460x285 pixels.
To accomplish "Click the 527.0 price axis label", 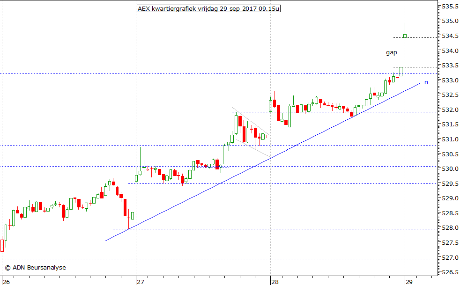I will point(450,258).
